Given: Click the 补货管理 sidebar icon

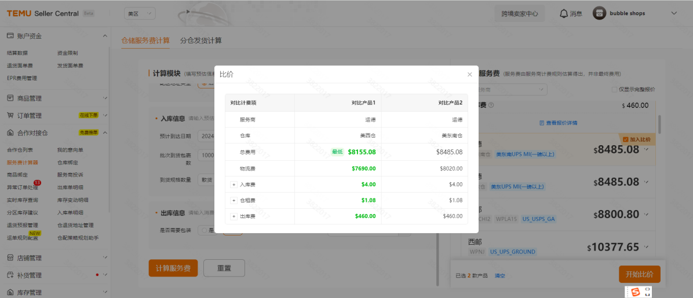Looking at the screenshot, I should point(10,275).
